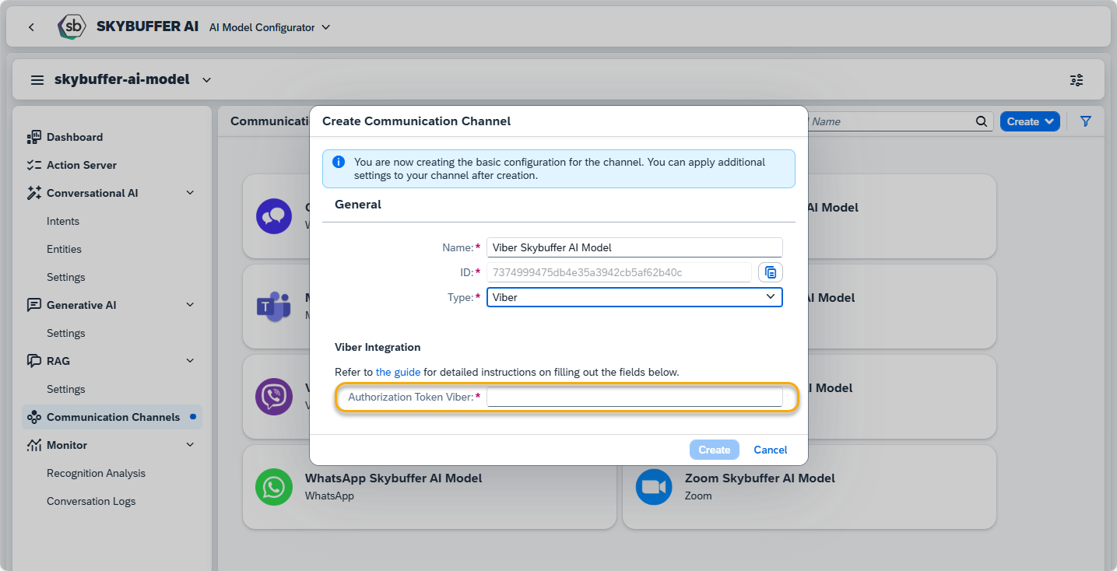The height and width of the screenshot is (571, 1117).
Task: Open Settings under Generative AI
Action: click(x=66, y=333)
